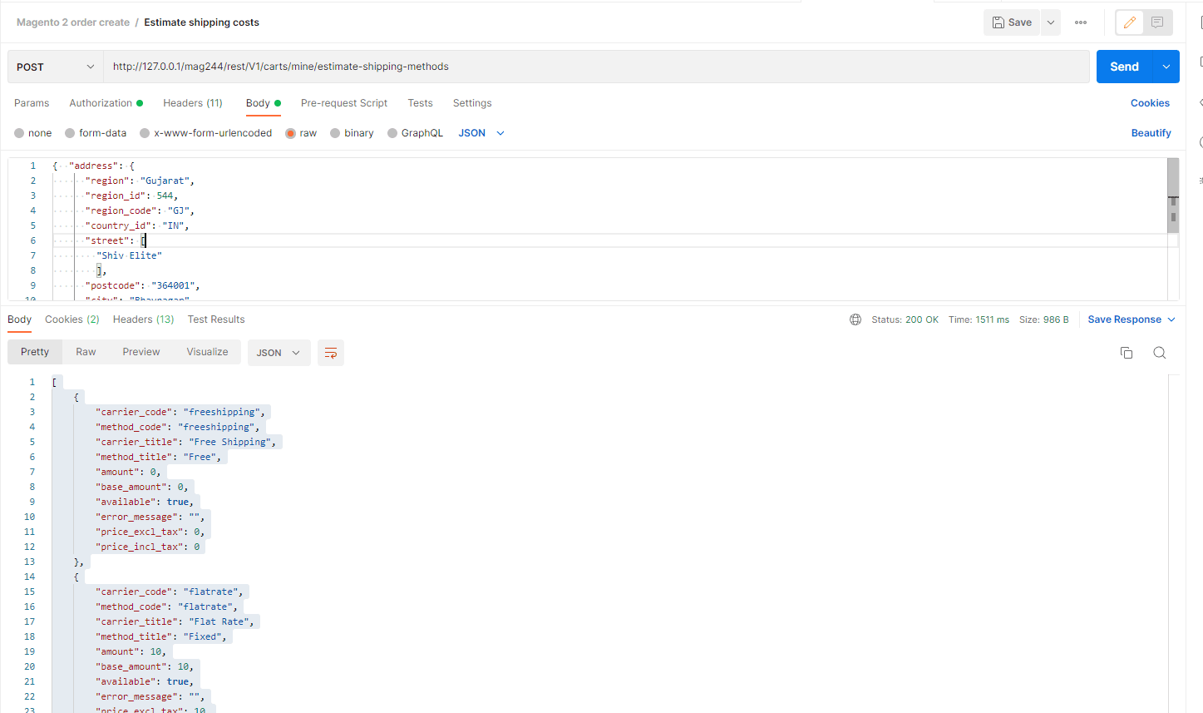Screen dimensions: 1203x713
Task: Select the raw body radio button
Action: click(290, 133)
